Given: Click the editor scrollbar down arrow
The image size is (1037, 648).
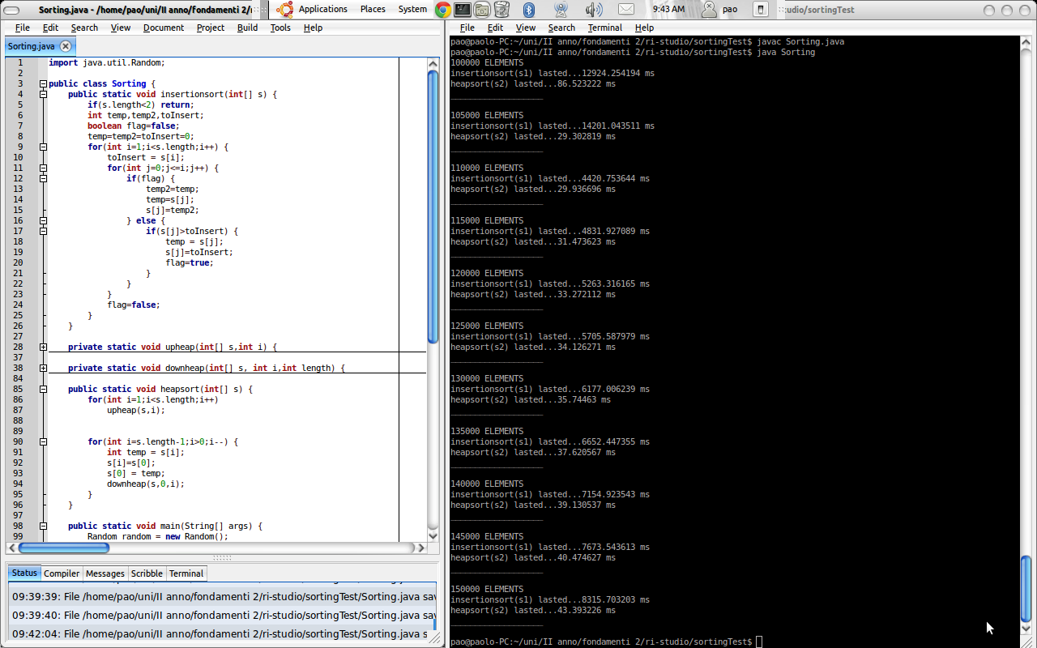Looking at the screenshot, I should tap(433, 535).
